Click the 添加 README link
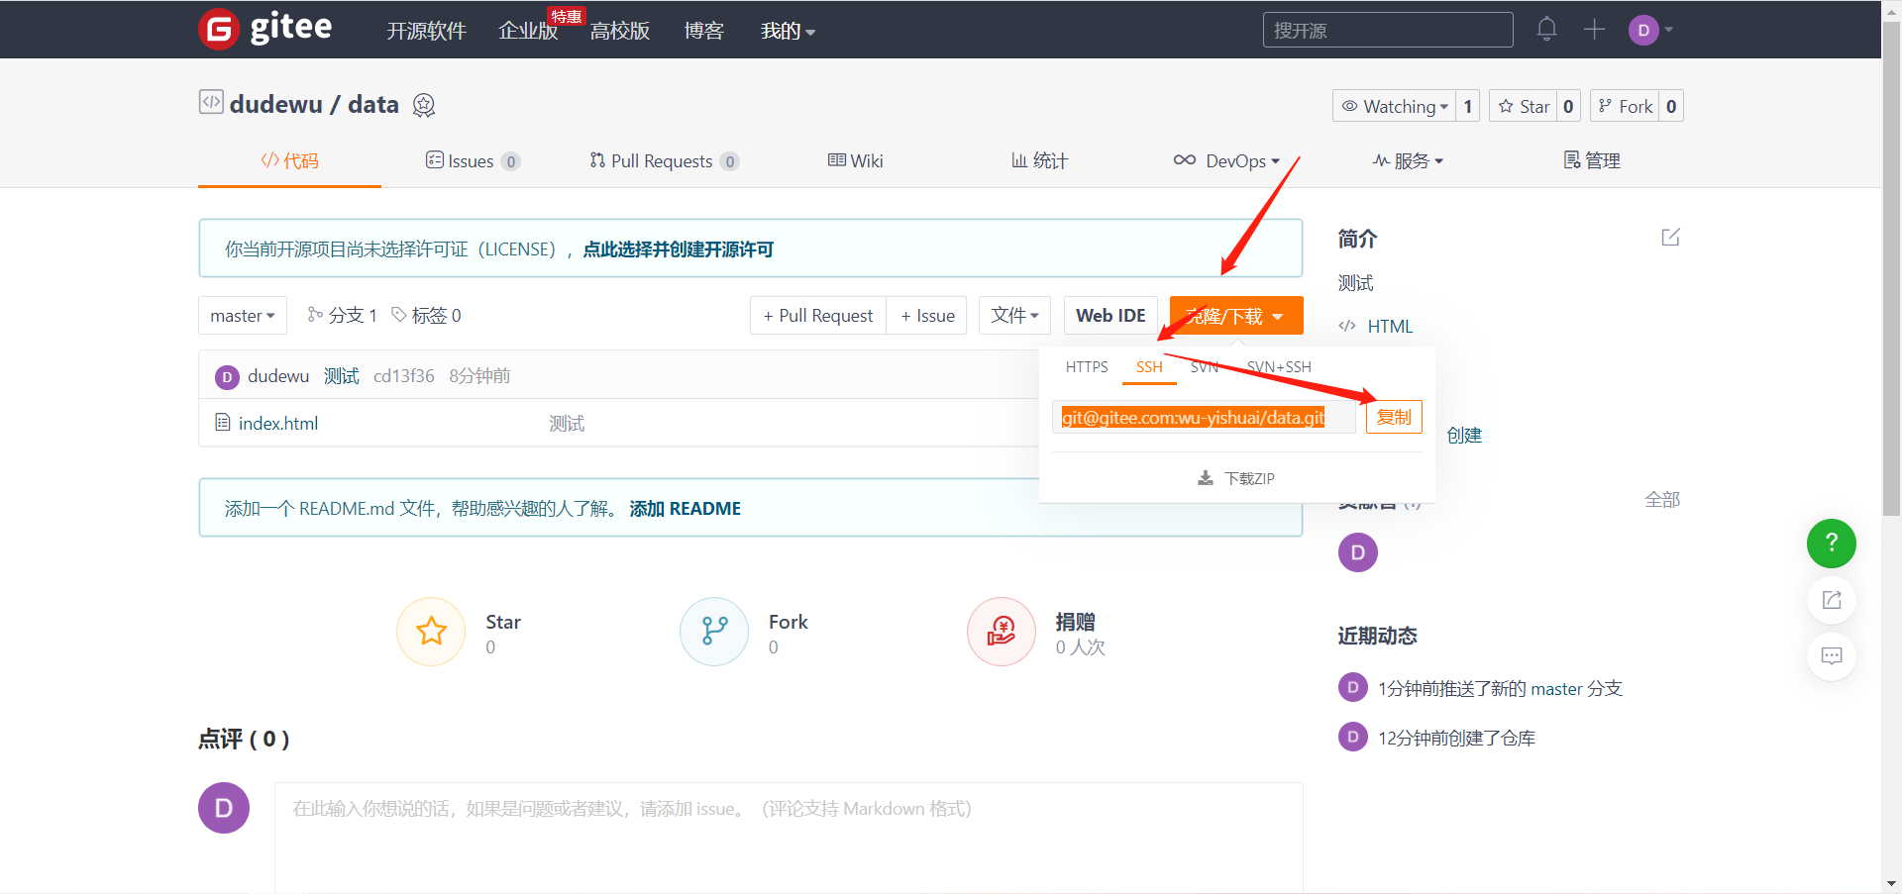 point(686,509)
